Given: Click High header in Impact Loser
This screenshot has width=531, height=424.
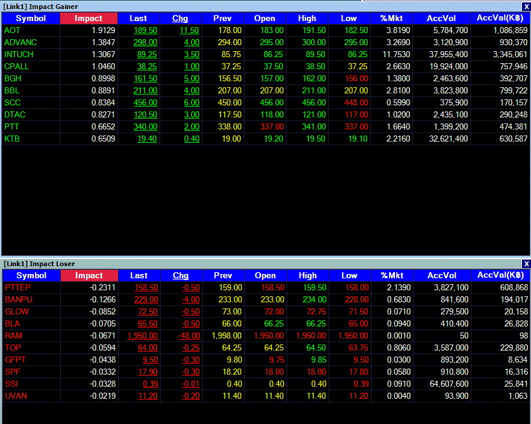Looking at the screenshot, I should click(308, 275).
